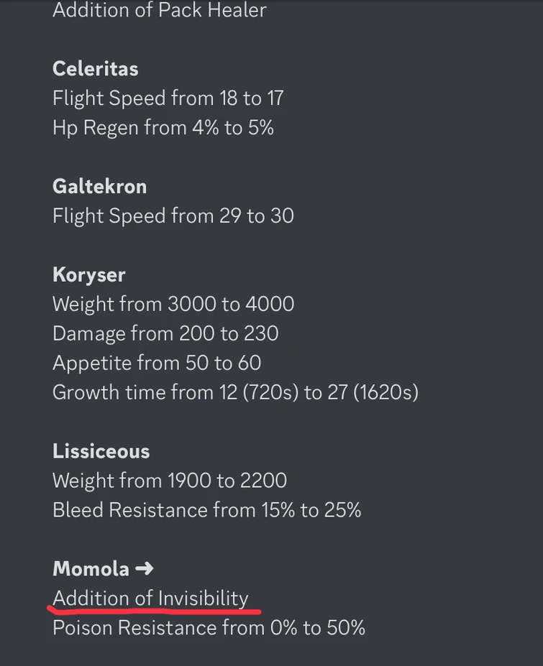This screenshot has height=666, width=543.
Task: Click 'Weight from 3000 to 4000' line
Action: (173, 304)
